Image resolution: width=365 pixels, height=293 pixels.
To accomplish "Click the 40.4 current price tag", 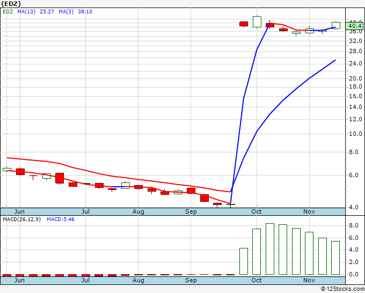I will 355,26.
